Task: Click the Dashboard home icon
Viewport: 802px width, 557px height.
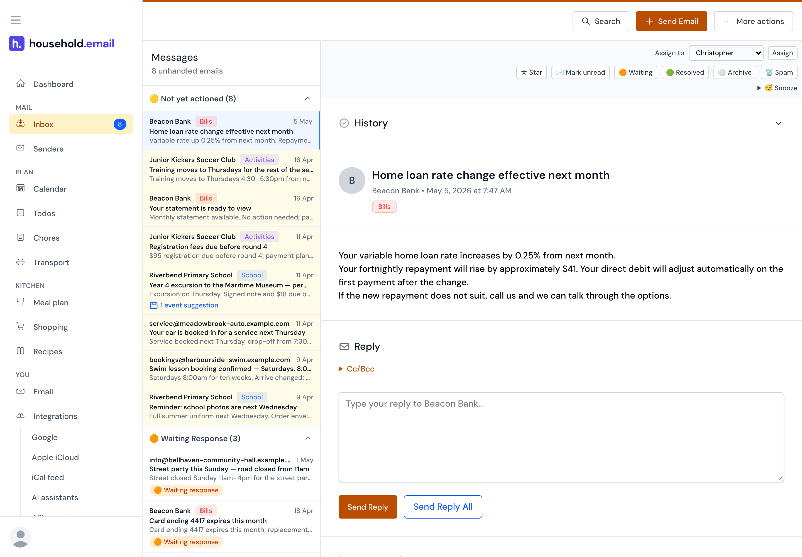Action: [x=21, y=83]
